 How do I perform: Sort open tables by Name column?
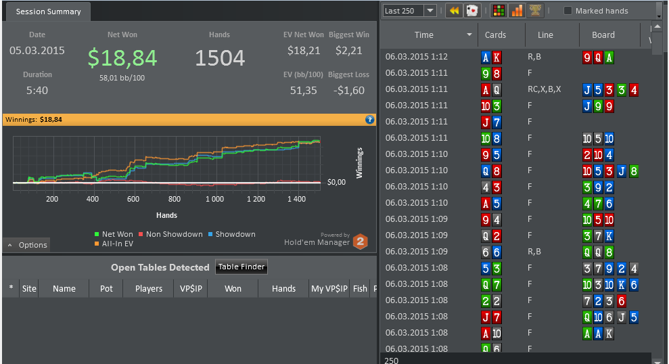pyautogui.click(x=64, y=288)
